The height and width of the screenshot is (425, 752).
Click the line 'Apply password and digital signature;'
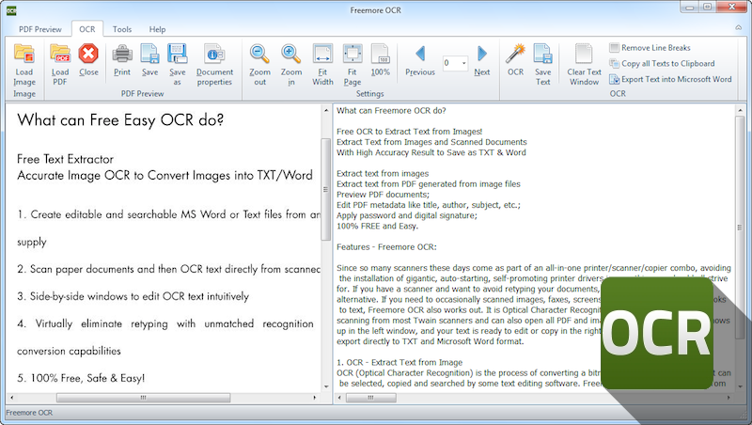click(407, 216)
